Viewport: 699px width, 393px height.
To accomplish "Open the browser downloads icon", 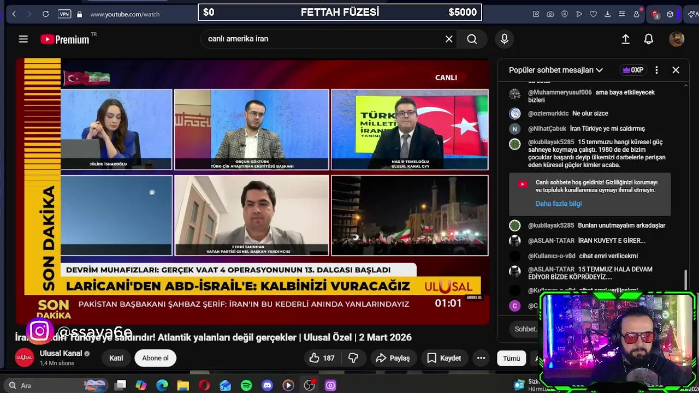I will click(x=607, y=14).
